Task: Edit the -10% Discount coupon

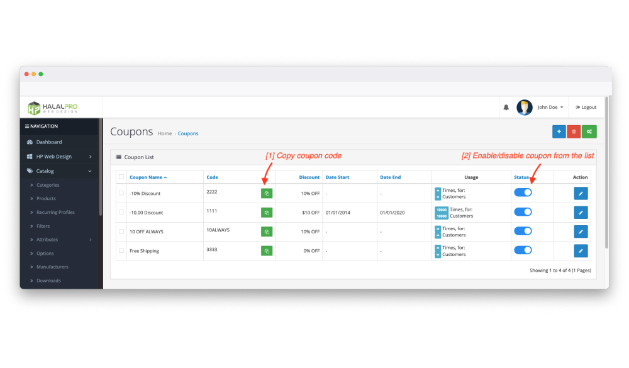Action: pos(581,194)
